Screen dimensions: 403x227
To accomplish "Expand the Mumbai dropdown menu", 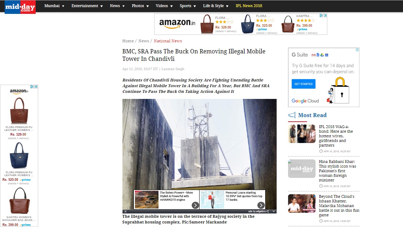I will point(54,6).
